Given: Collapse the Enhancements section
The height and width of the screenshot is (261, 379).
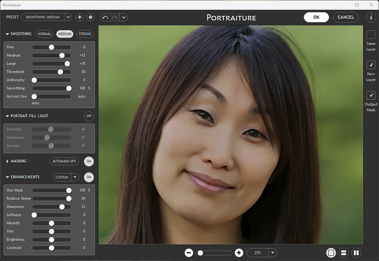Looking at the screenshot, I should 7,177.
